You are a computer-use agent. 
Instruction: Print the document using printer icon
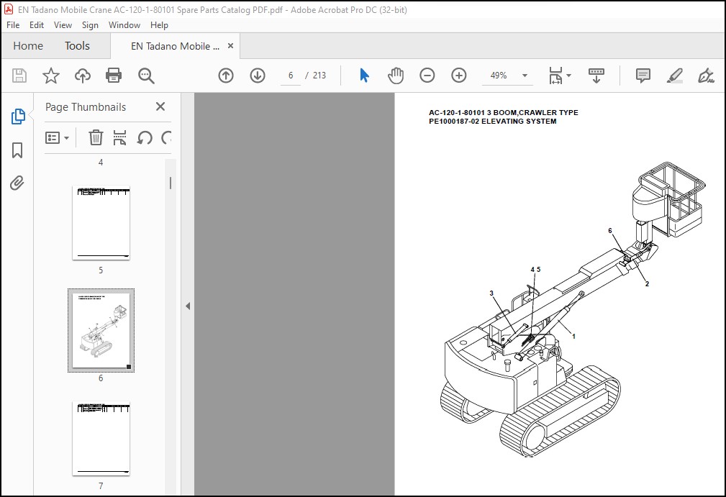click(x=114, y=76)
